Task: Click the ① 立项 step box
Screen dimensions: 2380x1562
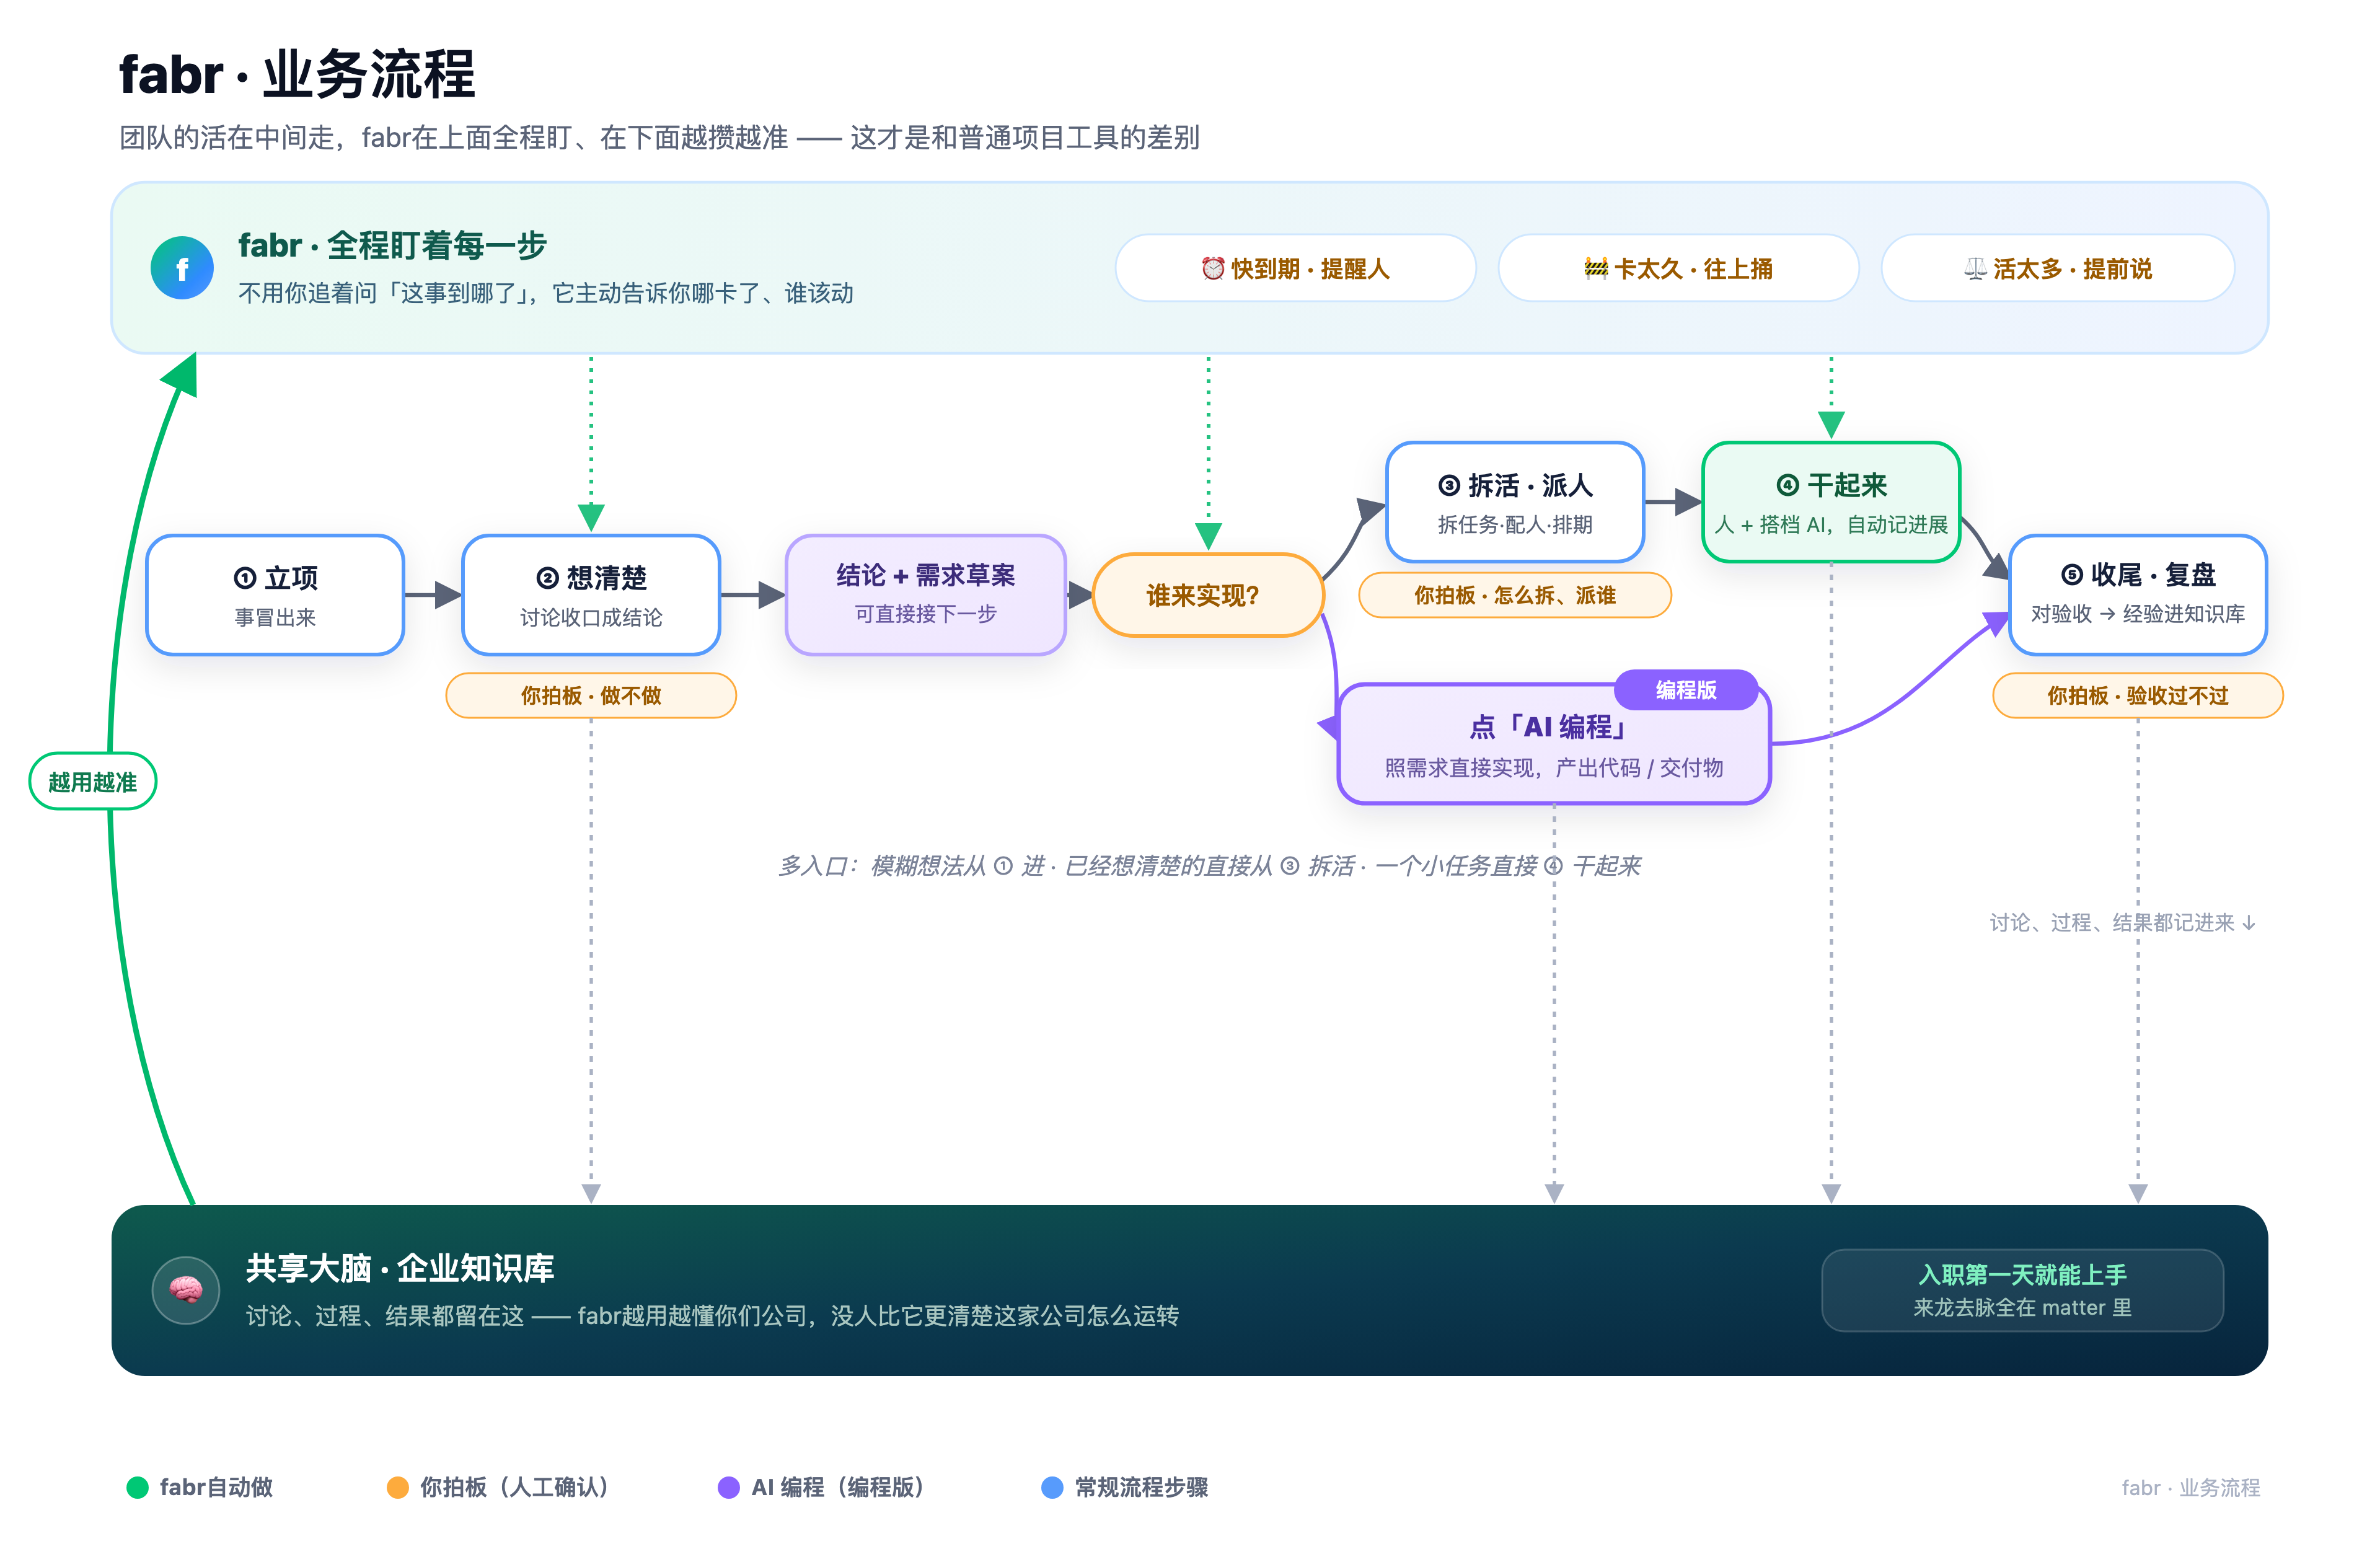Action: click(x=275, y=595)
